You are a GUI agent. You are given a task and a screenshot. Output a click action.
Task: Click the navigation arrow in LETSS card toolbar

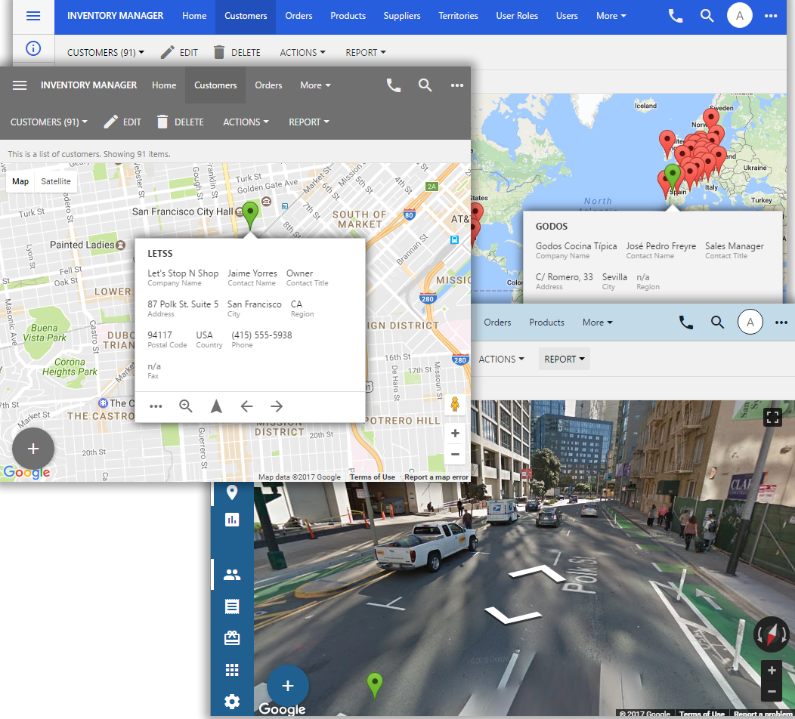[216, 406]
